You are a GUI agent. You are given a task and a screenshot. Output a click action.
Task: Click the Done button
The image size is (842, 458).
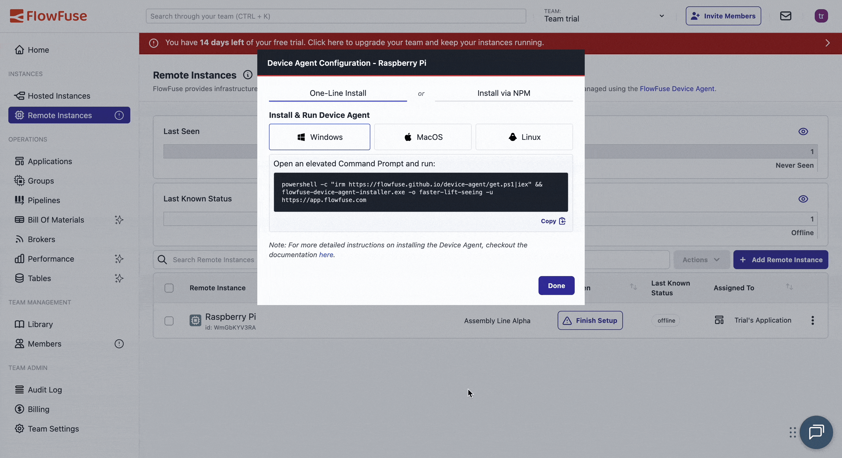pyautogui.click(x=556, y=285)
